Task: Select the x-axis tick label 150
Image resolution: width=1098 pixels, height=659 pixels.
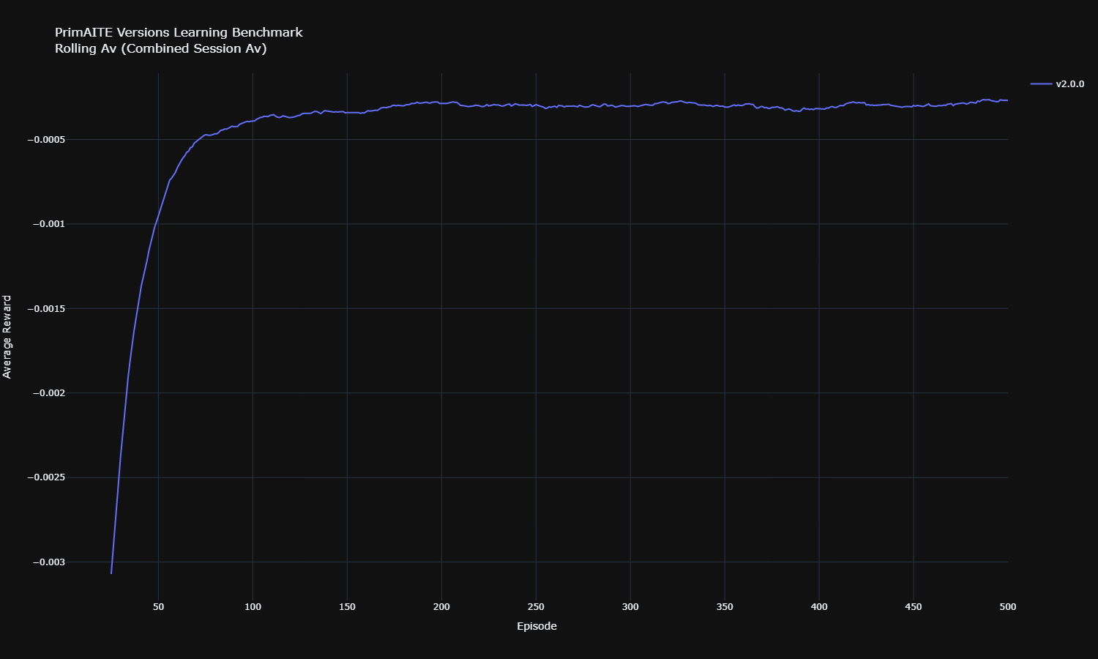Action: 347,607
